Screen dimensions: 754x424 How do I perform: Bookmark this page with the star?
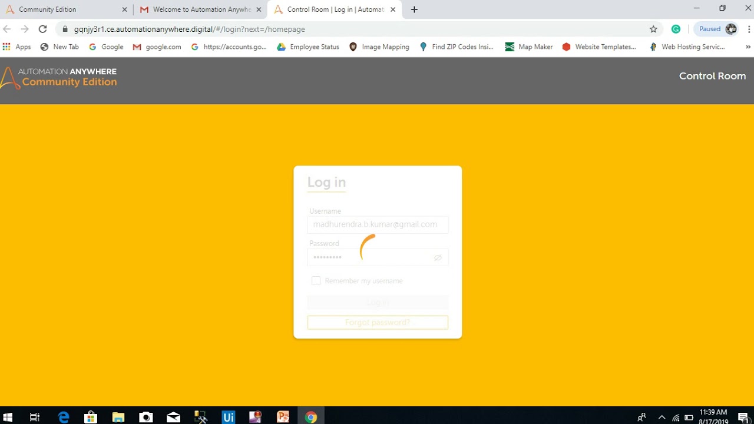(653, 29)
